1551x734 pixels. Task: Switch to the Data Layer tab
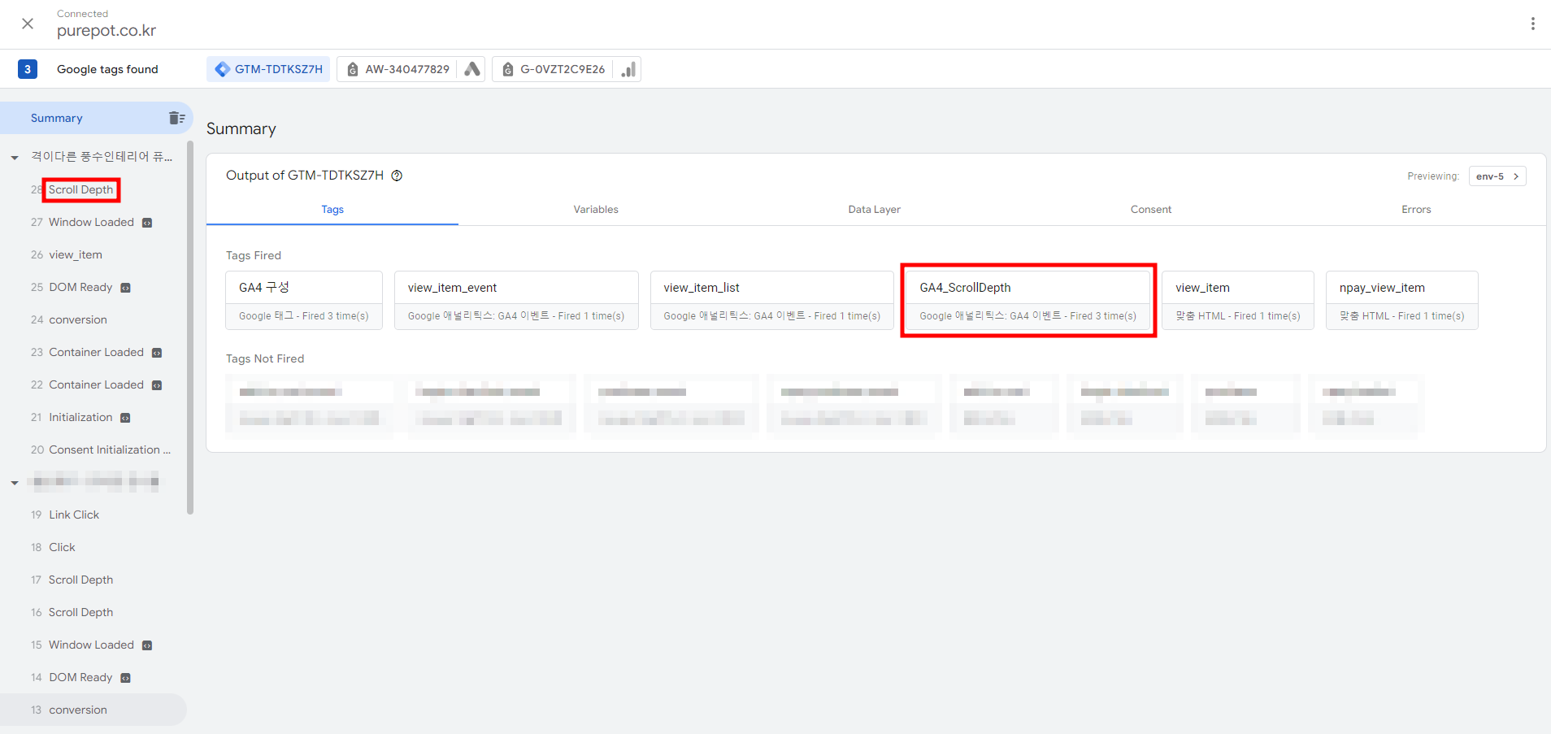(875, 210)
